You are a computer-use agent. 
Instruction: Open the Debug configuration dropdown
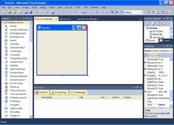142,12
